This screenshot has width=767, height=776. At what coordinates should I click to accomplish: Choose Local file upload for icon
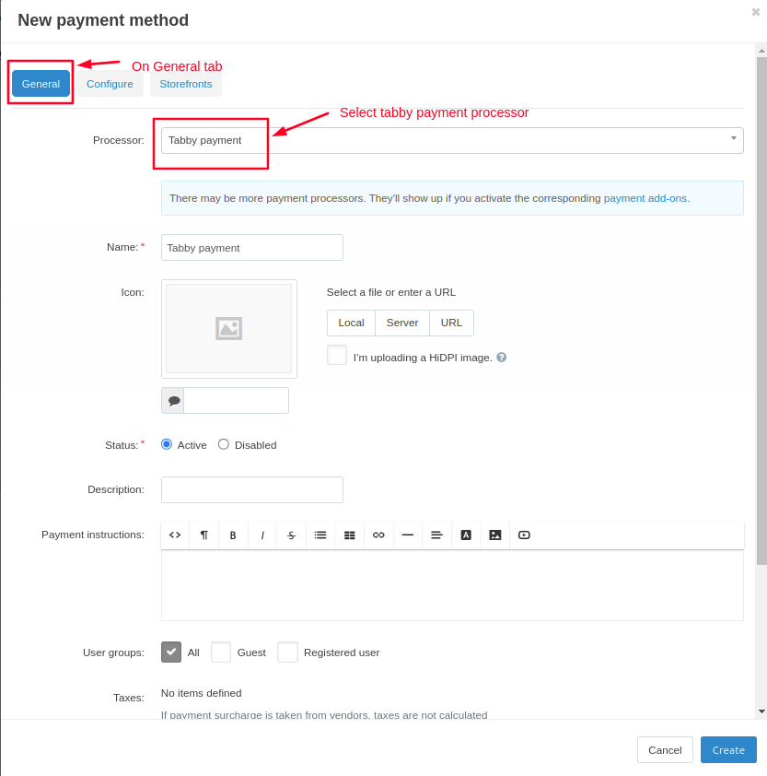(x=351, y=323)
